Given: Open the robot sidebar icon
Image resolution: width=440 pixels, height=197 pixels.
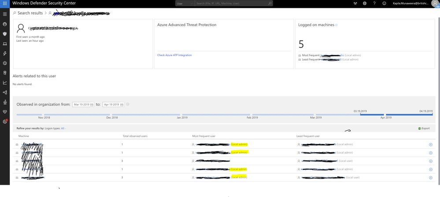Looking at the screenshot, I should point(5,102).
